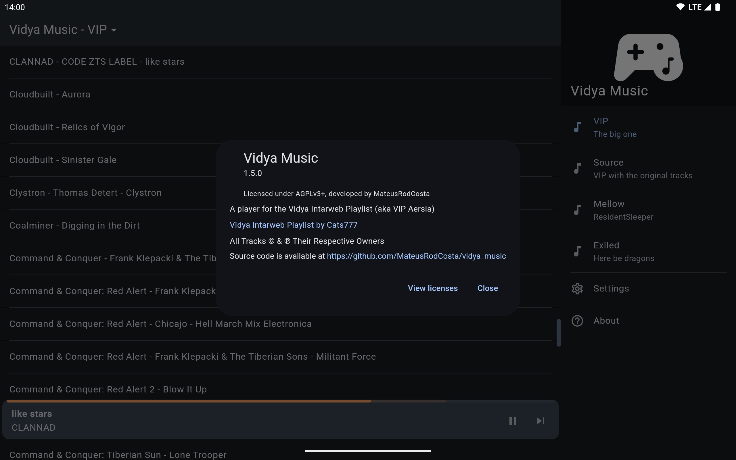Click the About question mark icon
This screenshot has height=460, width=736.
(577, 321)
